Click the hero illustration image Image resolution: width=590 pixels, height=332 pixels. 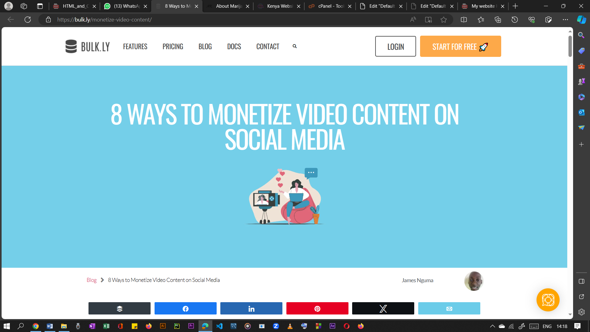point(285,196)
